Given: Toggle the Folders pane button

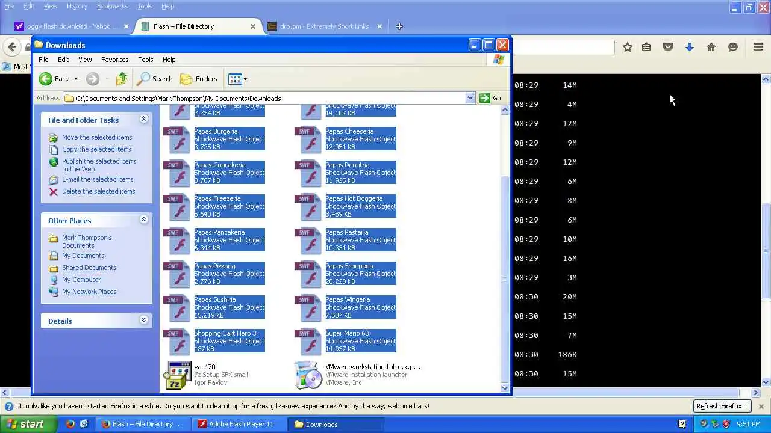Looking at the screenshot, I should point(199,79).
